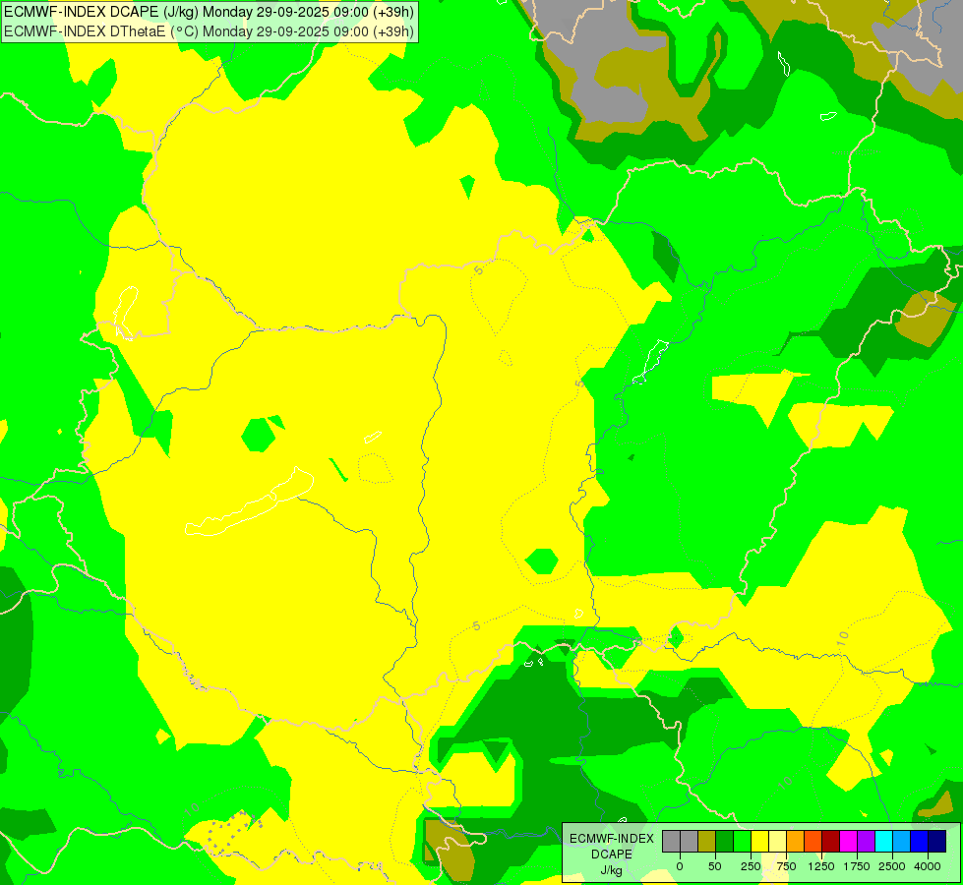Click the legend J/kg unit label
Screen dimensions: 963x885
(x=611, y=870)
